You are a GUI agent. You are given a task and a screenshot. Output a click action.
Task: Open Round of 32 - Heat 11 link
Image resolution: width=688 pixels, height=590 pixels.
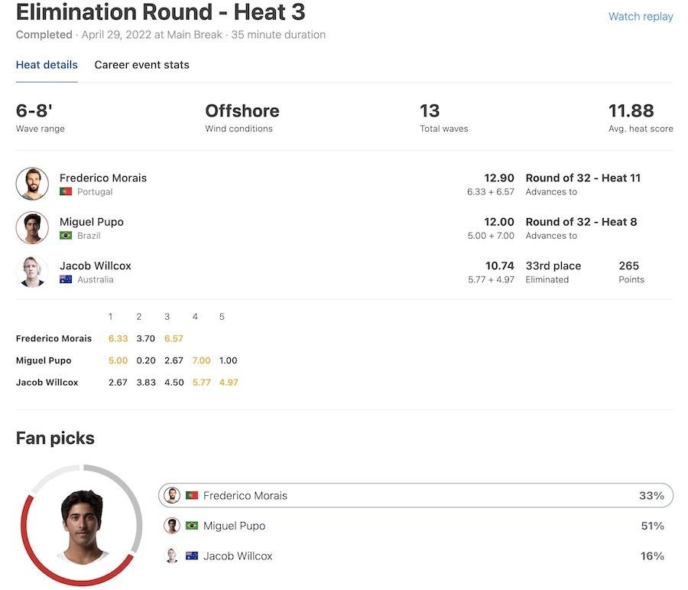(x=583, y=178)
